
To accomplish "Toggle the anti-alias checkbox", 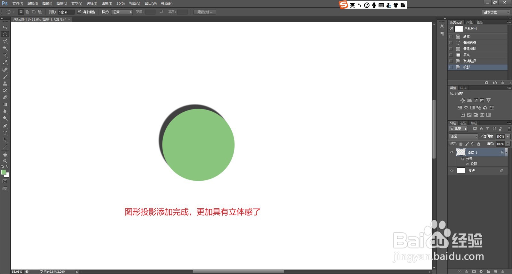I will coord(79,12).
